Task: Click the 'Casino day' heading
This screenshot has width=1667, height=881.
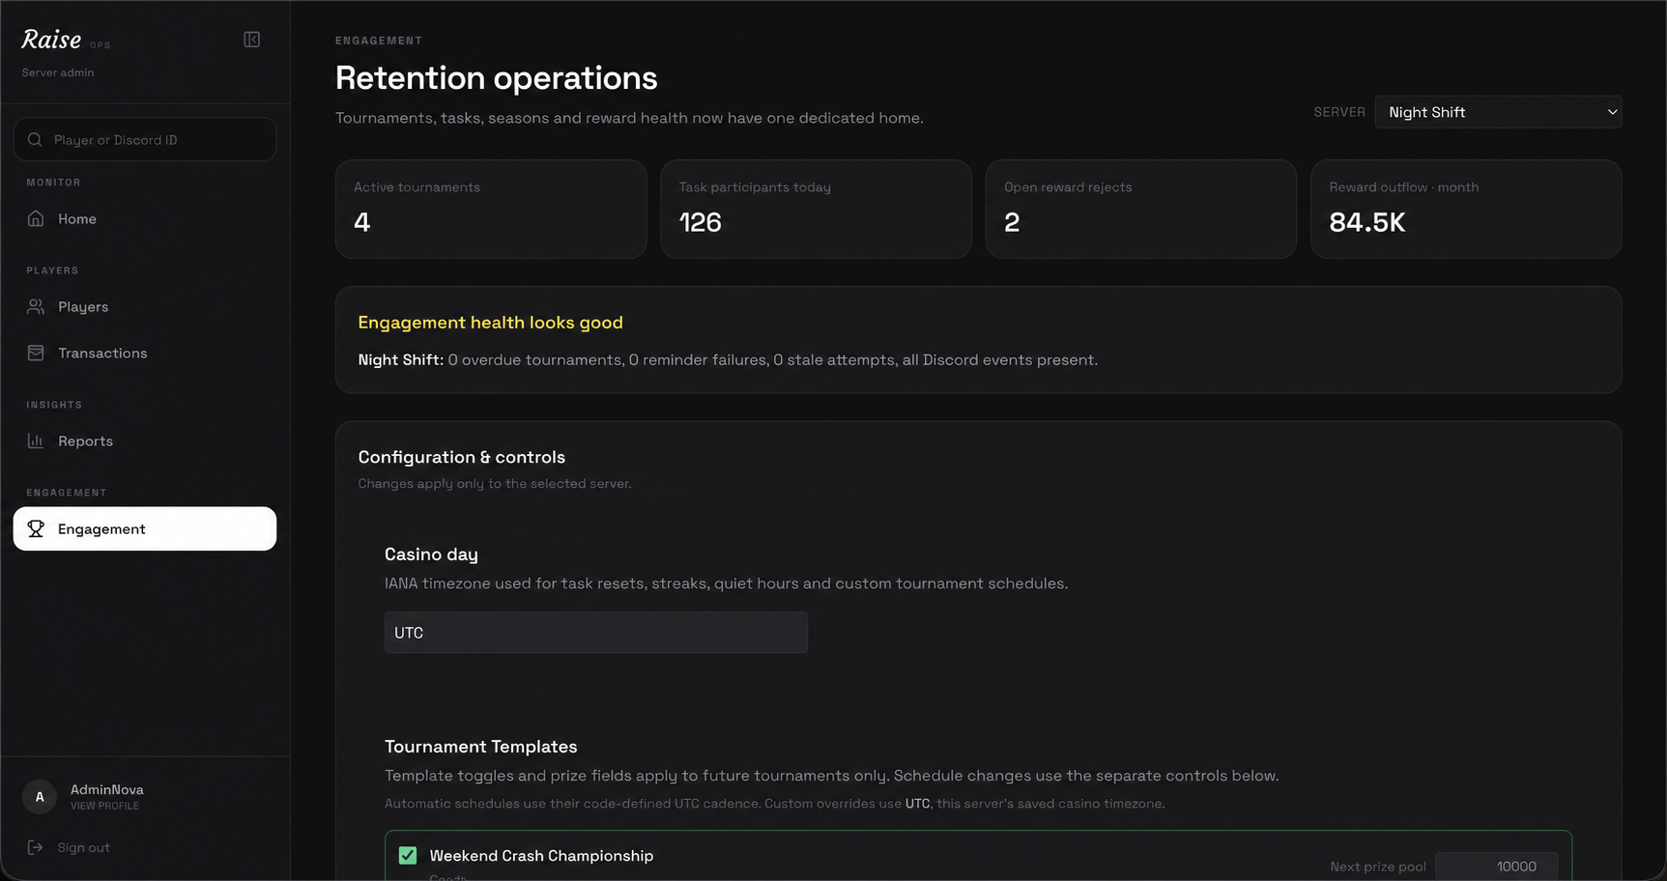Action: click(431, 554)
